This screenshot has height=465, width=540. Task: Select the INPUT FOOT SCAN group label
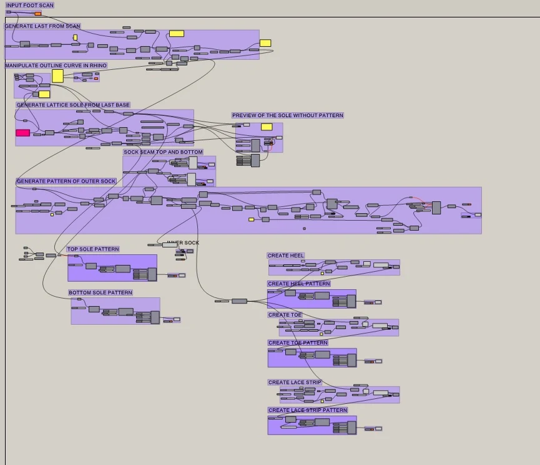[x=30, y=5]
